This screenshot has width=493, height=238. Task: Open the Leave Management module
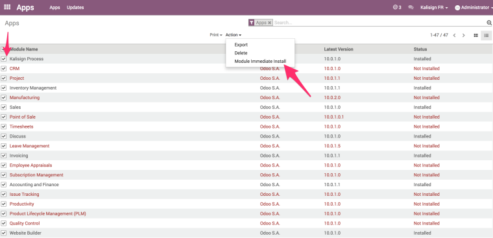click(246, 146)
